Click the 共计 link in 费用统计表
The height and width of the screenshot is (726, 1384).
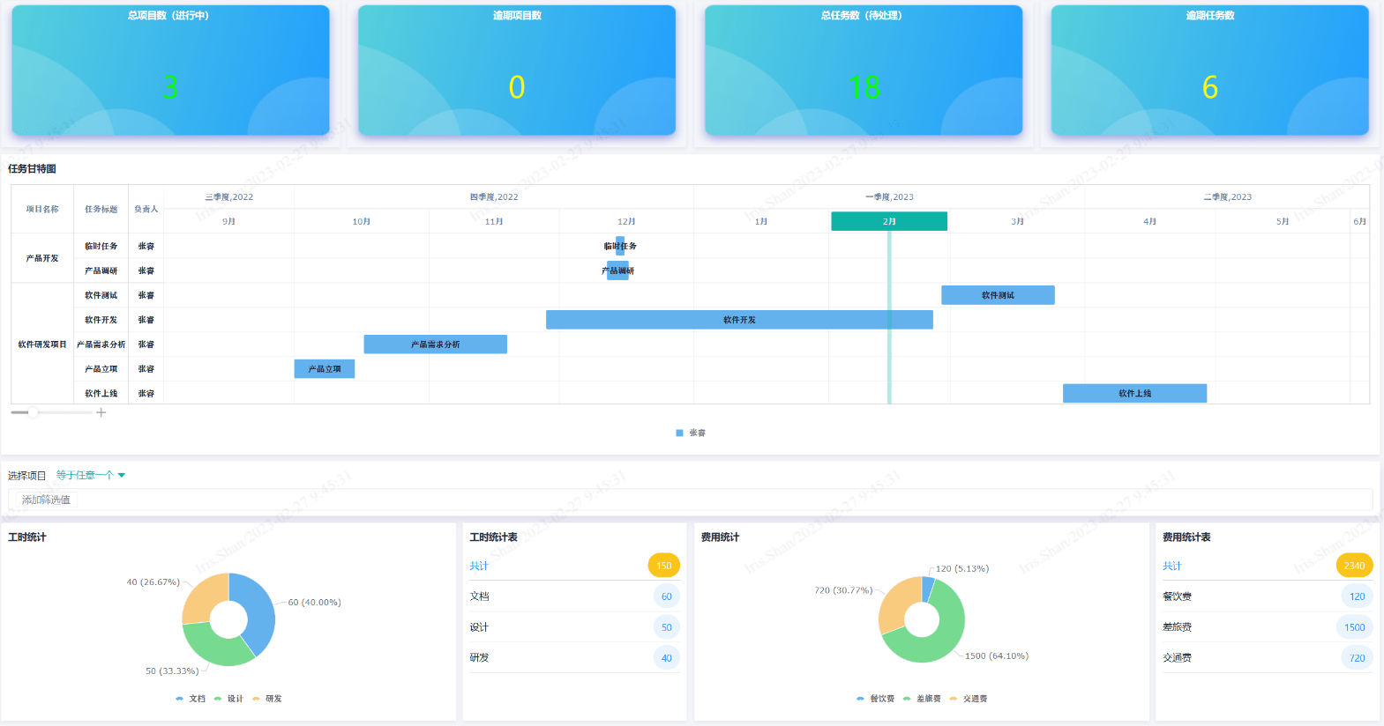1171,566
